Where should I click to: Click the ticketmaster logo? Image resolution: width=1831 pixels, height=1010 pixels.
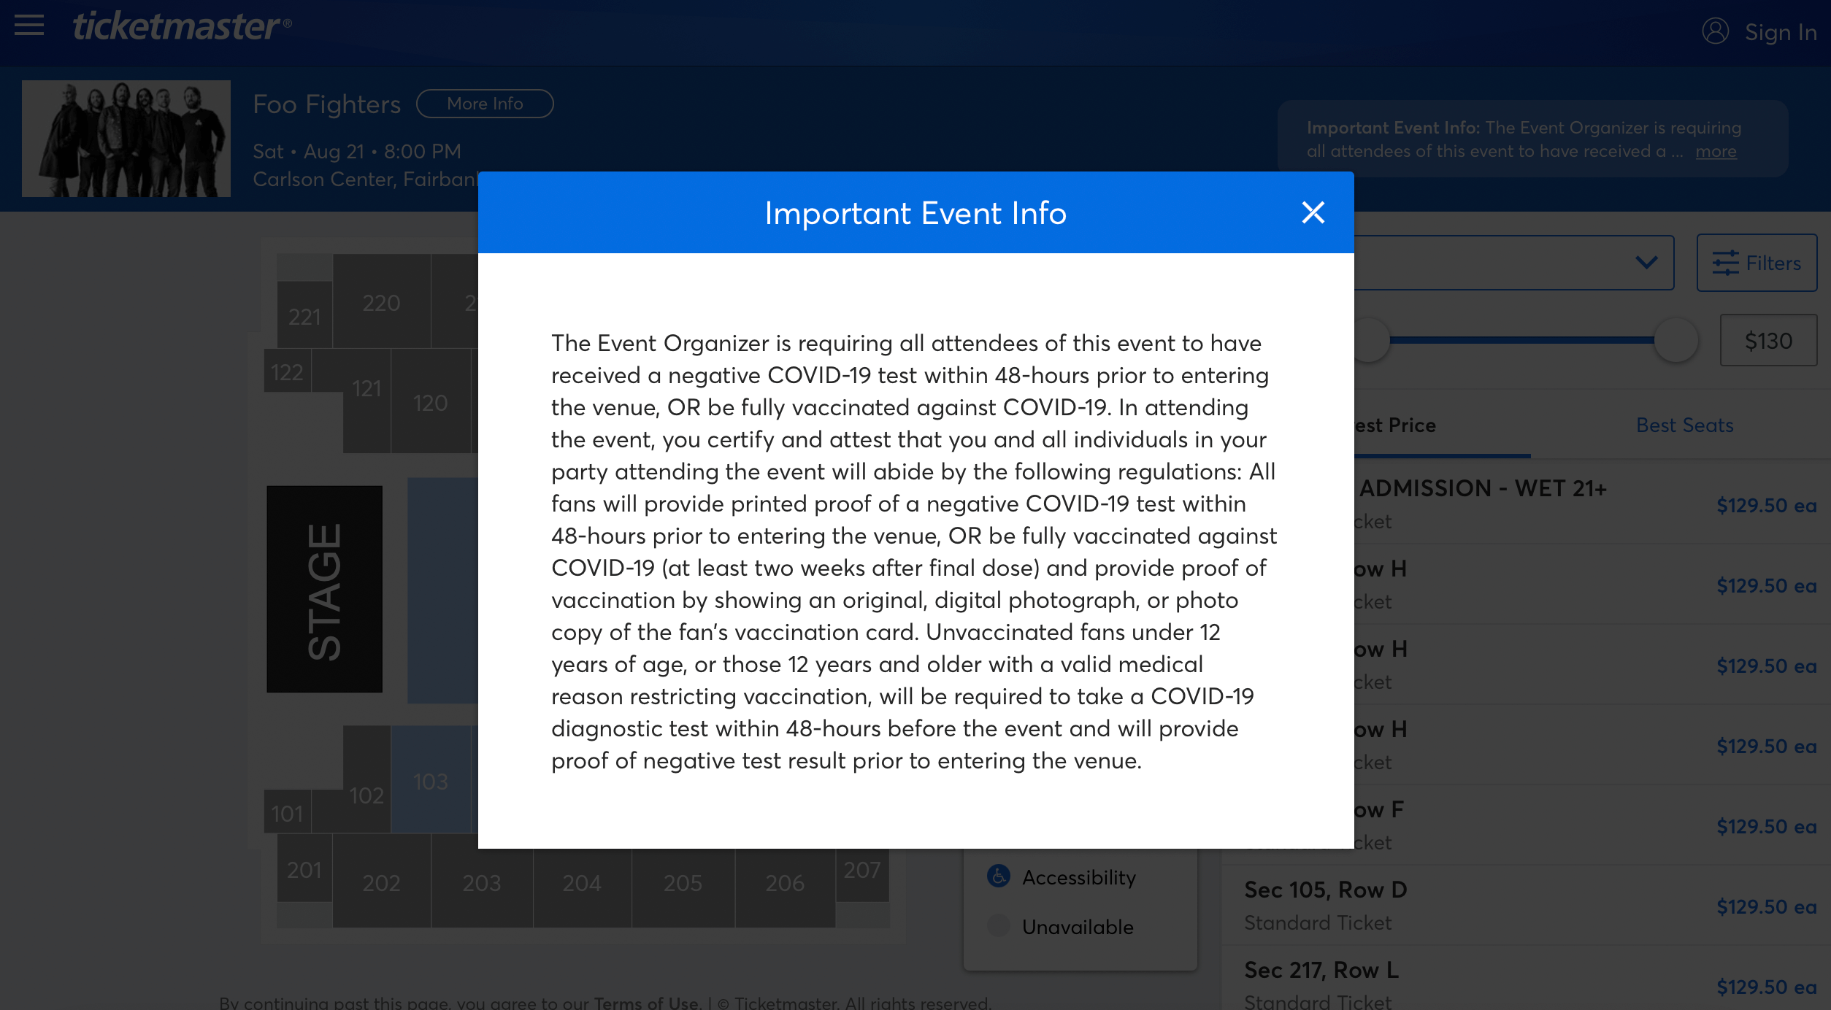coord(182,26)
